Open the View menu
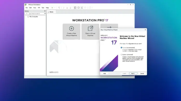 [x=35, y=8]
